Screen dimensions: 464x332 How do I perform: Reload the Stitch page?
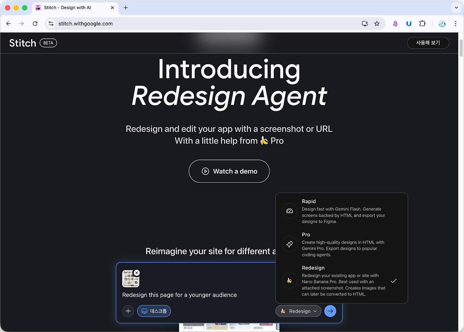[x=35, y=24]
